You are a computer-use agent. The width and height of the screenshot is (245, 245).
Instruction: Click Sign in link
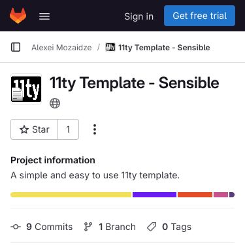(139, 16)
